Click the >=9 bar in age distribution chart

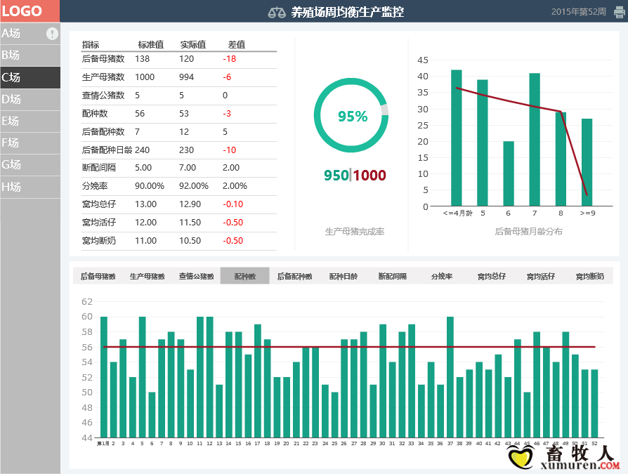[587, 162]
